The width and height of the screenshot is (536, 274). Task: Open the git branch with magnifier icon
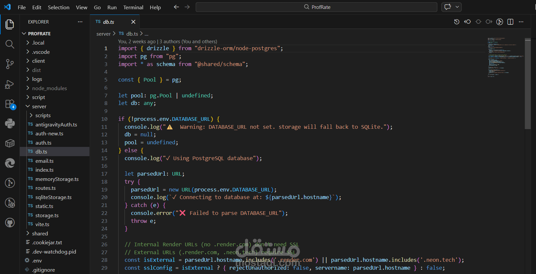click(x=10, y=203)
